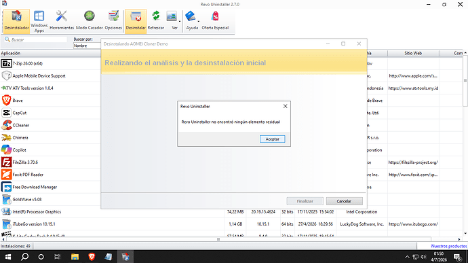Viewport: 468px width, 263px height.
Task: Open the Buscar por Nombre combo box
Action: (87, 46)
